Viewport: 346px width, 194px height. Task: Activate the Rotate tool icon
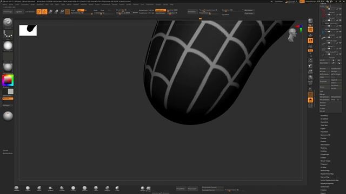tap(62, 12)
